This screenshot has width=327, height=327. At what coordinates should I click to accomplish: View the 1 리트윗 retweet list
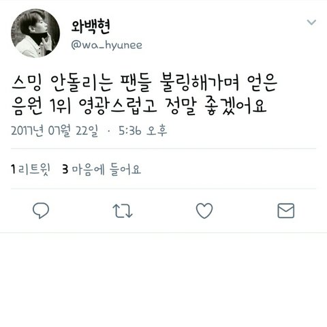coord(31,170)
